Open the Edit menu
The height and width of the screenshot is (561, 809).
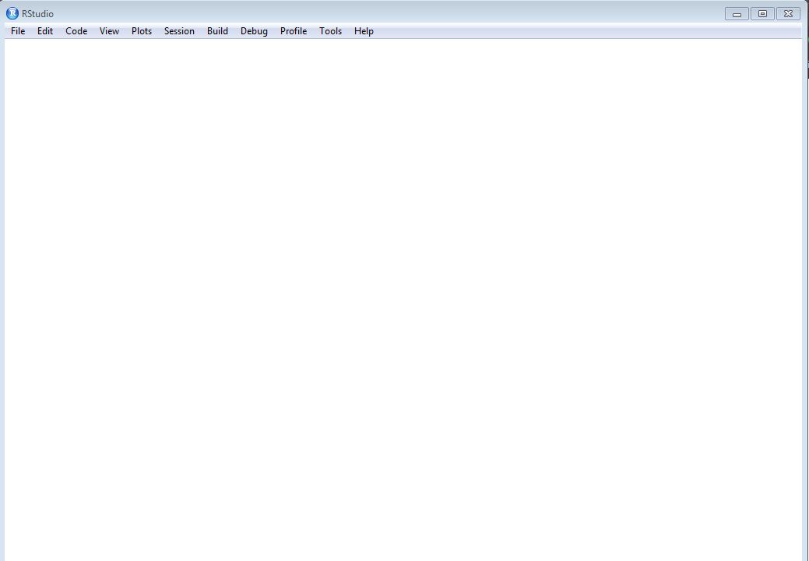pyautogui.click(x=44, y=31)
